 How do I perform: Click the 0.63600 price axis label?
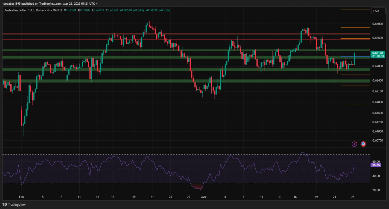pos(377,38)
